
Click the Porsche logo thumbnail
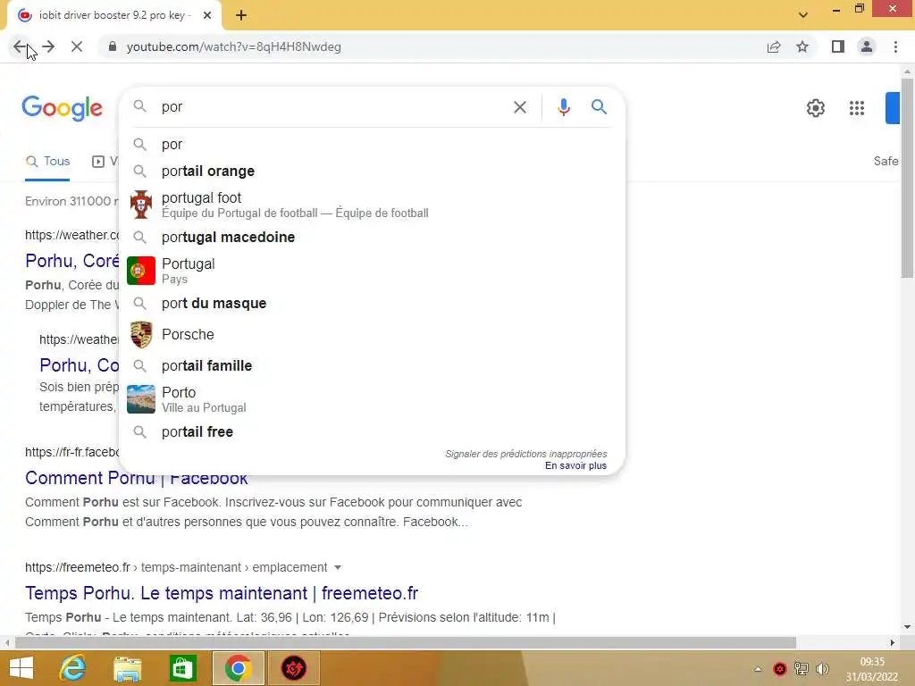point(140,335)
